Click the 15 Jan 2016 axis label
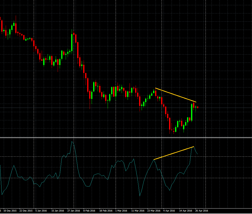The width and height of the screenshot is (252, 214). (x=58, y=211)
